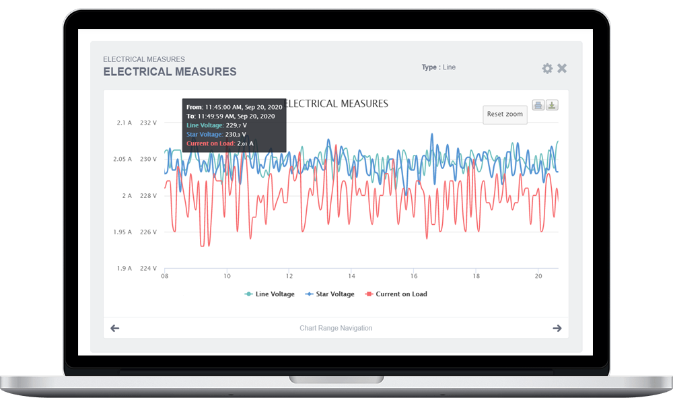673x404 pixels.
Task: Click the Reset zoom button
Action: [x=505, y=114]
